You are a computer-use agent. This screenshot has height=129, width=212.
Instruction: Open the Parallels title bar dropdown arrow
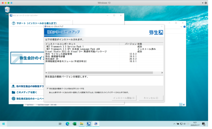tap(203, 3)
